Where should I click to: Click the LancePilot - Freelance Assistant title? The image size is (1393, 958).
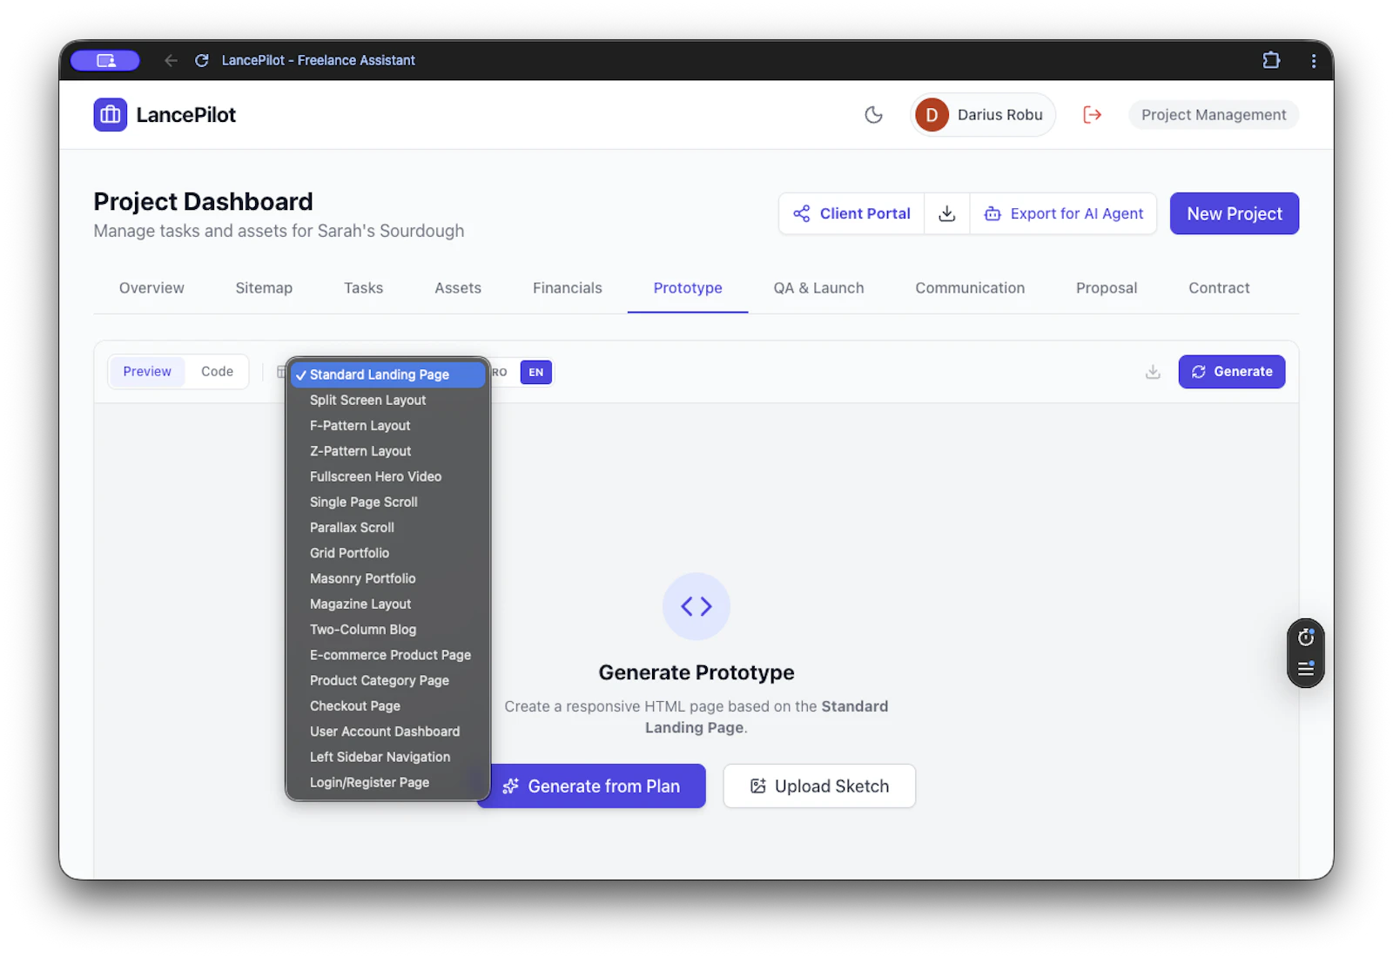point(318,60)
